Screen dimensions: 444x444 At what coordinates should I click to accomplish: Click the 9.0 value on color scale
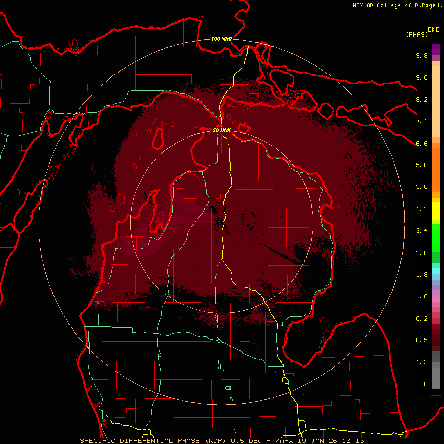(422, 77)
